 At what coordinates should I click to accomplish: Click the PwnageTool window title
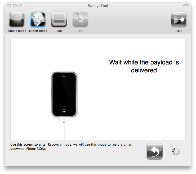coord(98,6)
